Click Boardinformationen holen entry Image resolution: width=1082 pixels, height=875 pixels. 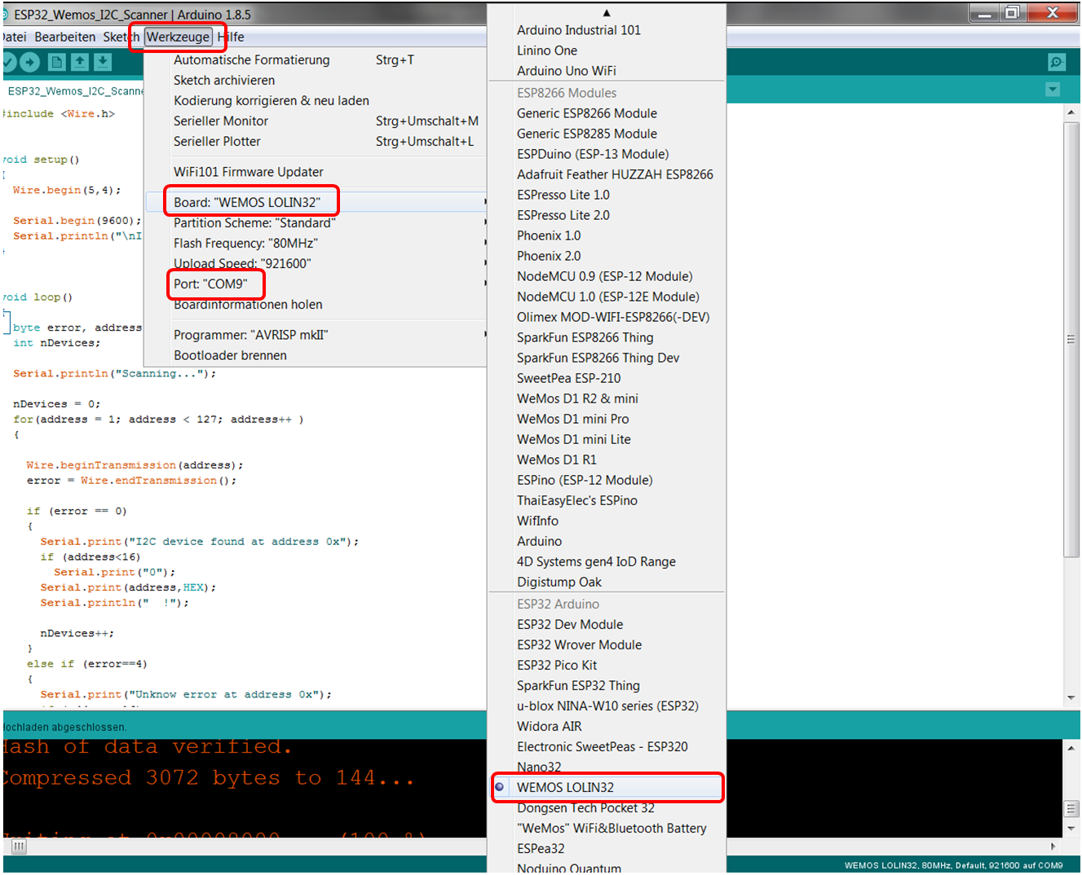point(248,304)
